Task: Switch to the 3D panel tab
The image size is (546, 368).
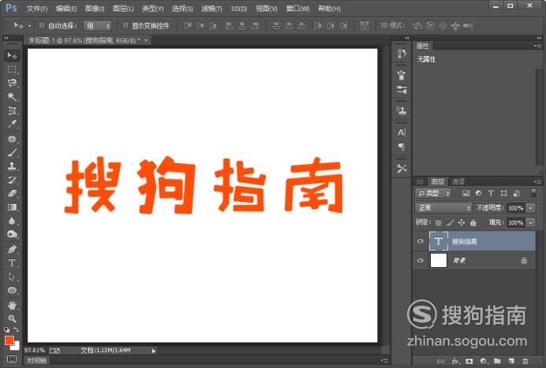Action: pyautogui.click(x=420, y=181)
